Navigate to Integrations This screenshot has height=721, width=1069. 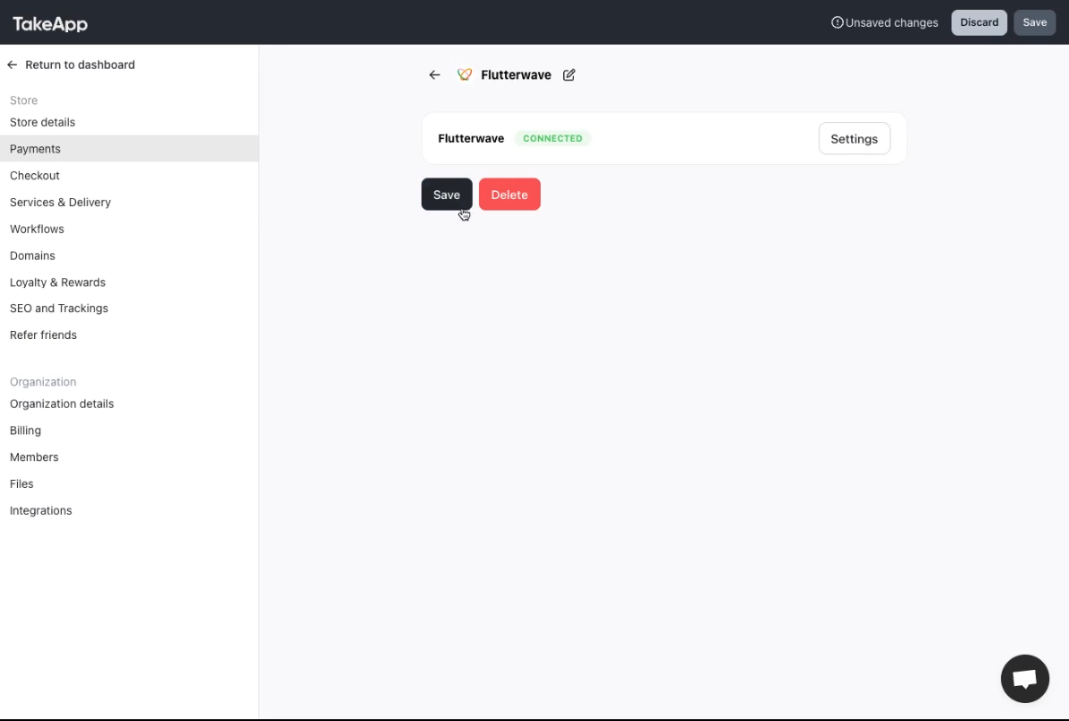point(40,509)
